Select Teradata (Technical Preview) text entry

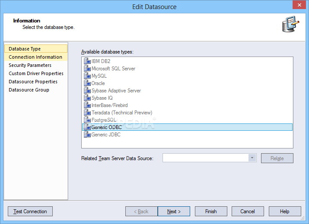pyautogui.click(x=122, y=113)
